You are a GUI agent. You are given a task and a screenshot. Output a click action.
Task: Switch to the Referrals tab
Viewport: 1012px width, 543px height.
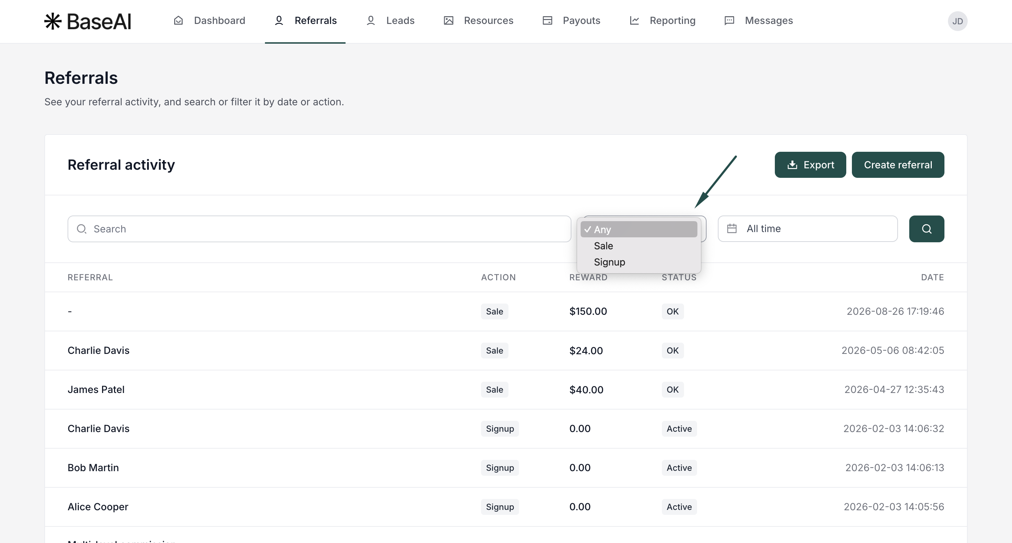(x=305, y=20)
